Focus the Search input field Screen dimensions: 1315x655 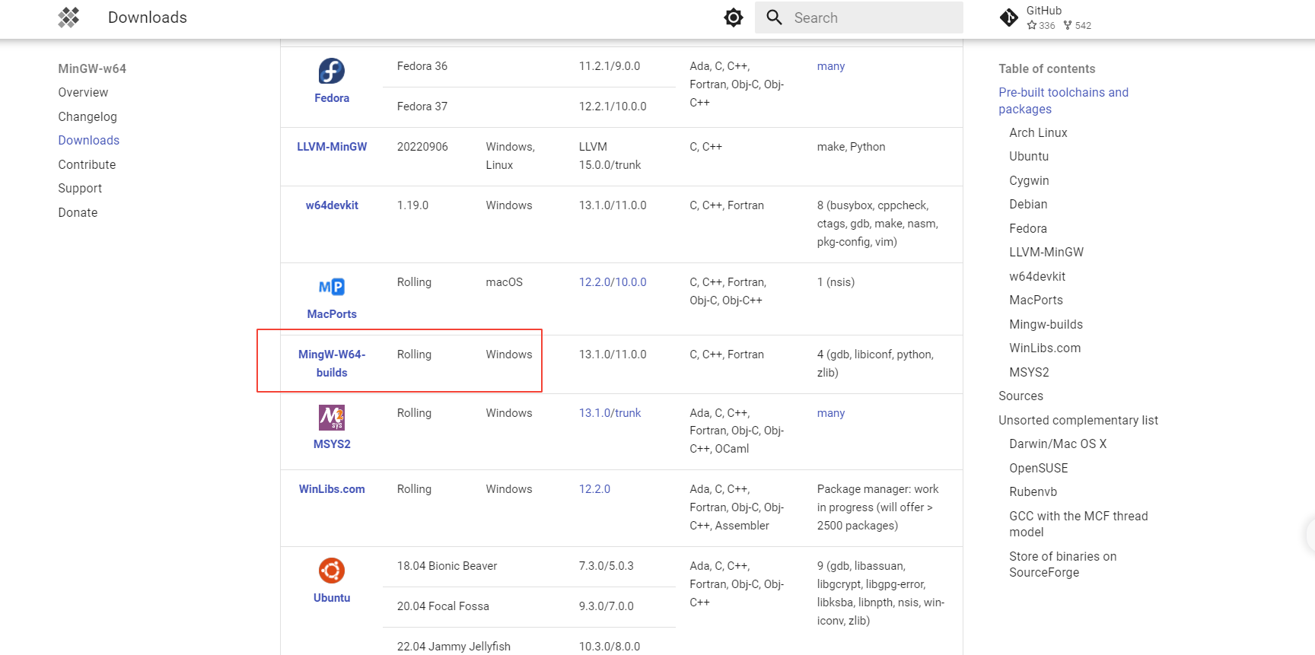pos(858,17)
